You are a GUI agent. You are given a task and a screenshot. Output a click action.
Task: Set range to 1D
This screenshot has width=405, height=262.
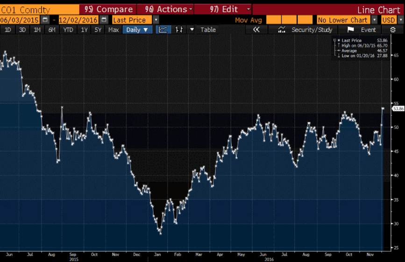(x=8, y=30)
